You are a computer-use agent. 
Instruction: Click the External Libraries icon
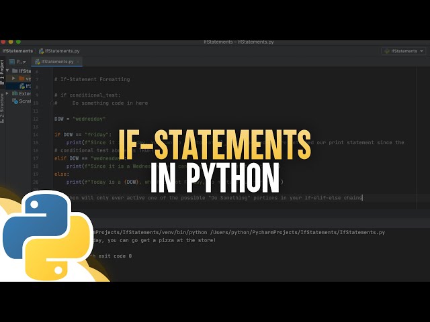15,93
